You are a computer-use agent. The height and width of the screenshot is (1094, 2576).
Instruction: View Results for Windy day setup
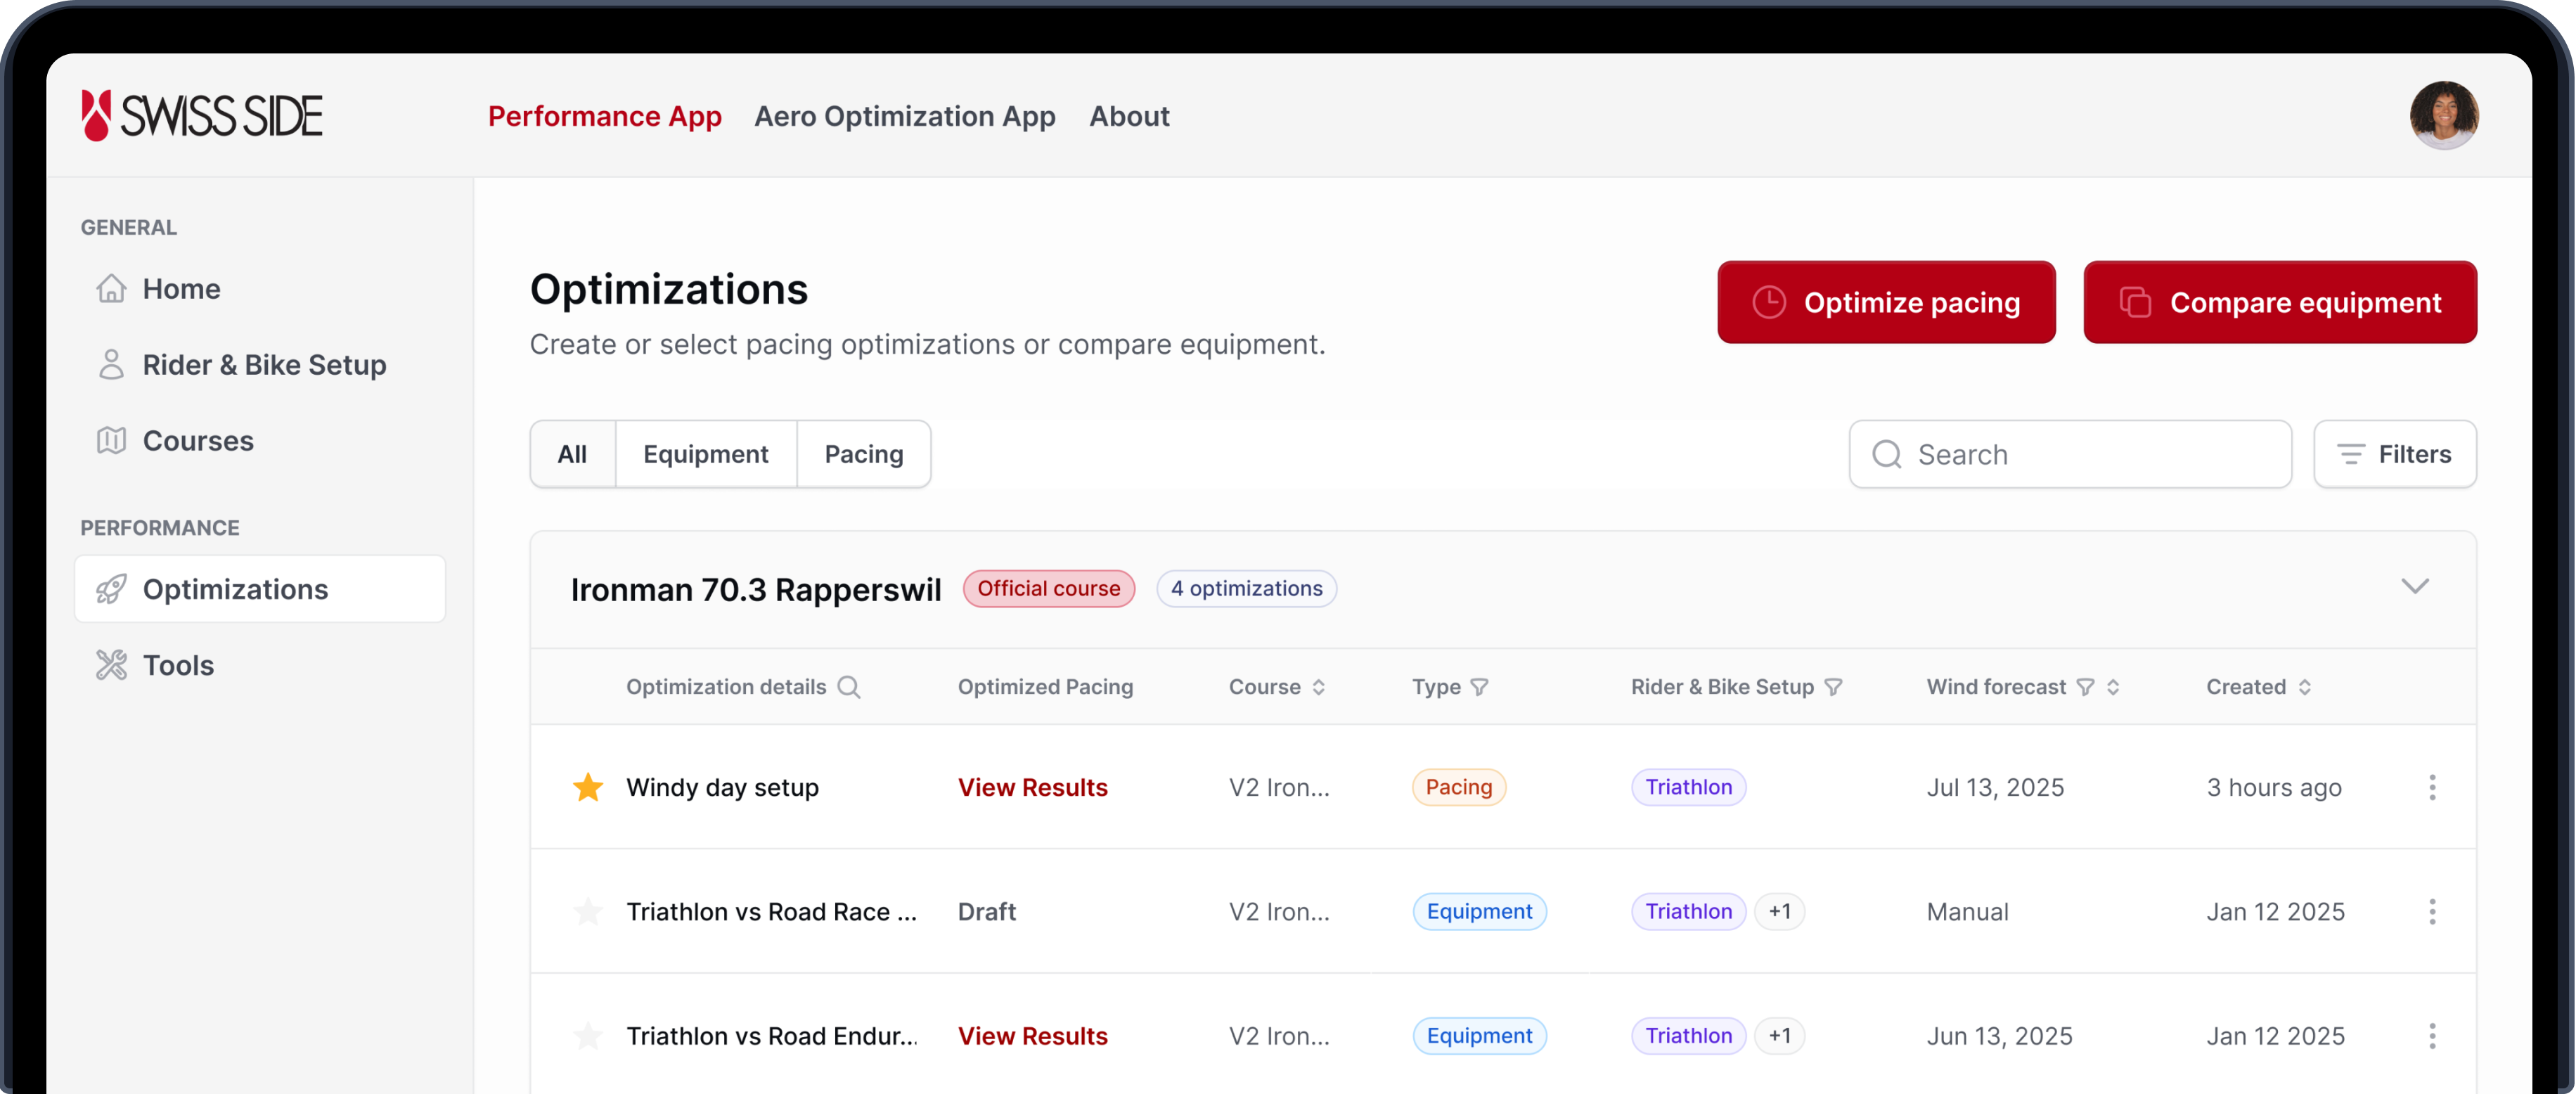pos(1033,787)
